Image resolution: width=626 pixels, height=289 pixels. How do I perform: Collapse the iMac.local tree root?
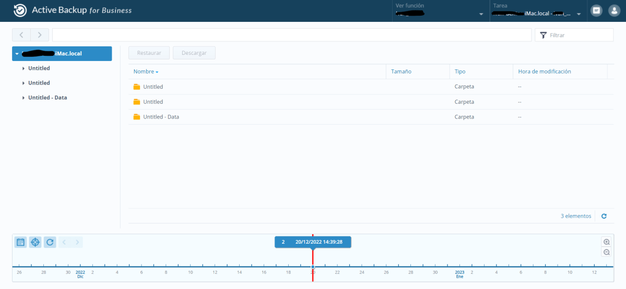coord(17,54)
